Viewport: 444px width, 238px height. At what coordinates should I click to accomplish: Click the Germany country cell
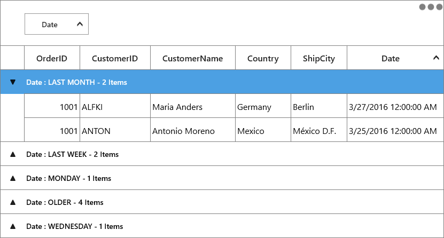pos(263,106)
